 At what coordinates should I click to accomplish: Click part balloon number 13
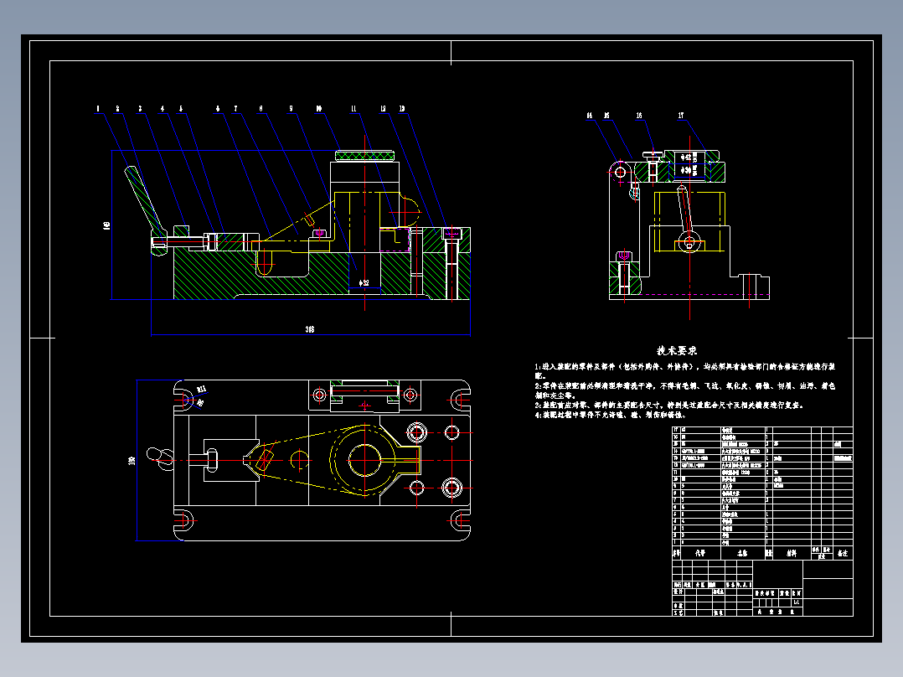coord(401,108)
